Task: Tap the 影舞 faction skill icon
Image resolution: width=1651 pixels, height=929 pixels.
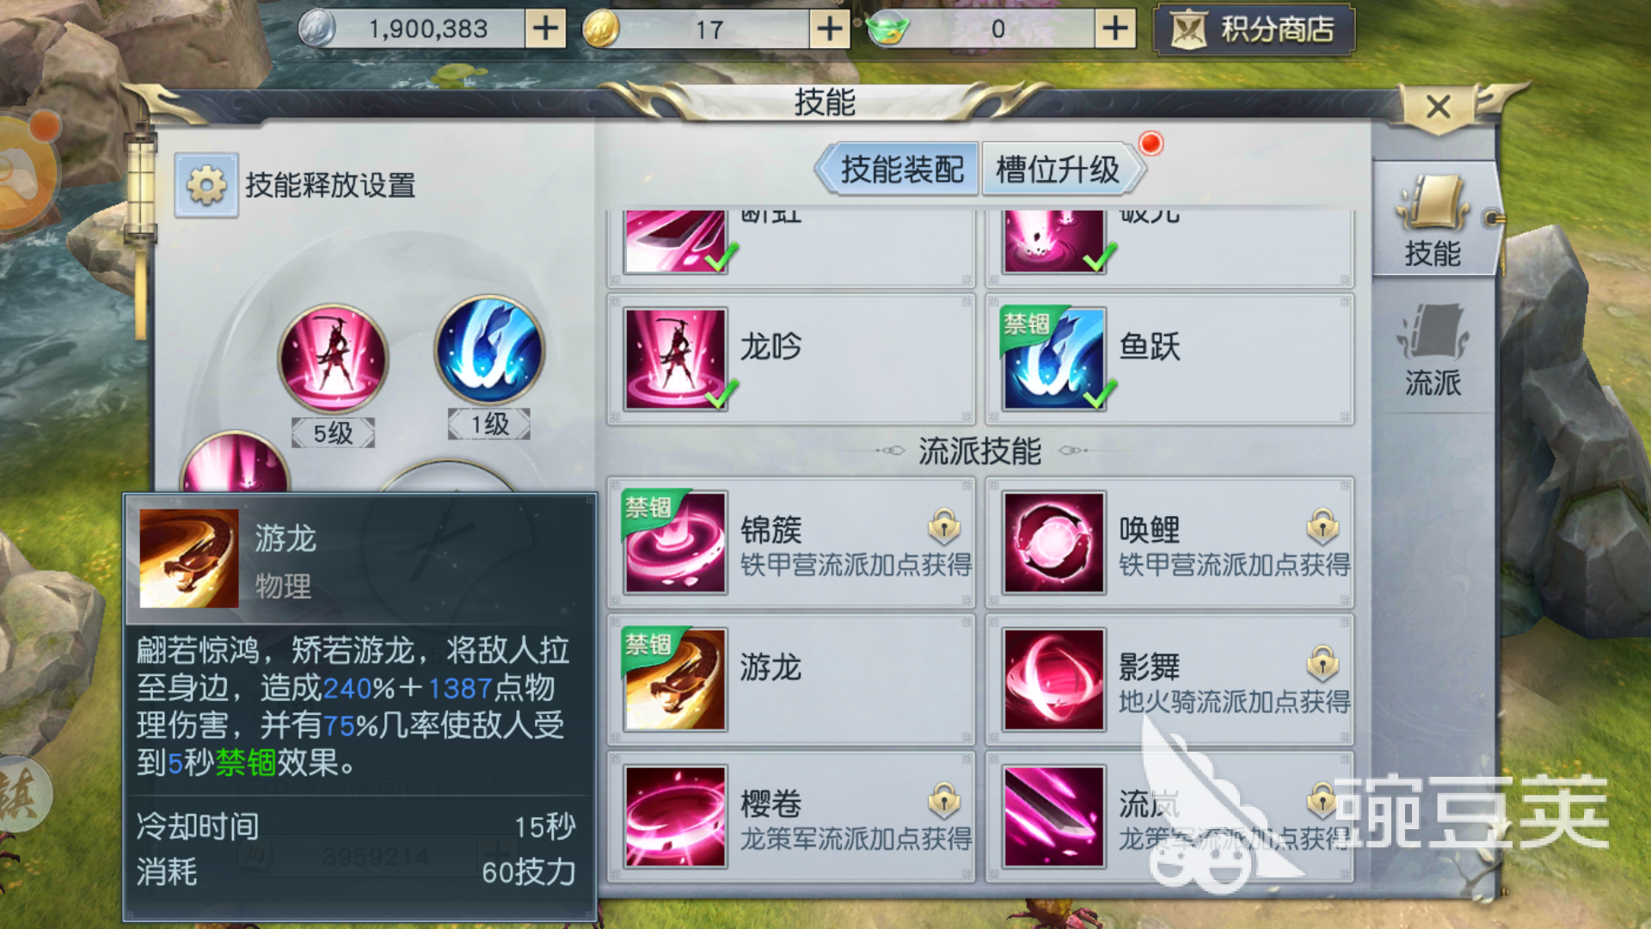Action: click(1054, 680)
